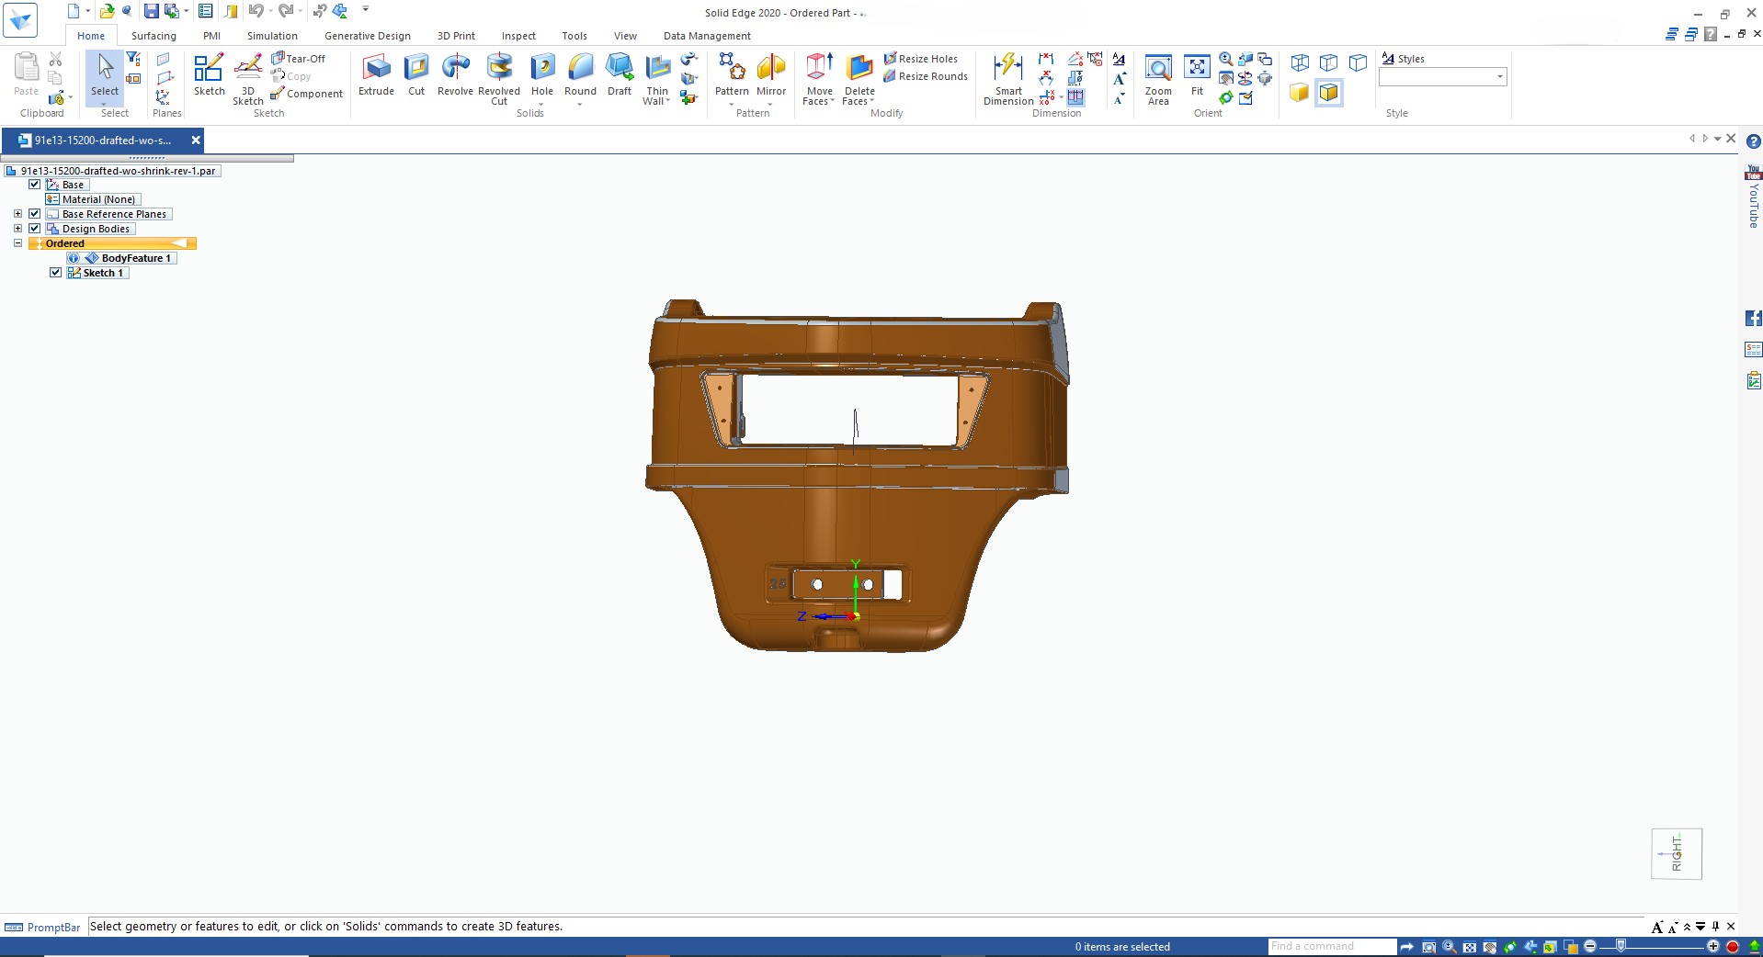The height and width of the screenshot is (957, 1763).
Task: Toggle the Design Bodies visibility checkbox
Action: click(35, 229)
